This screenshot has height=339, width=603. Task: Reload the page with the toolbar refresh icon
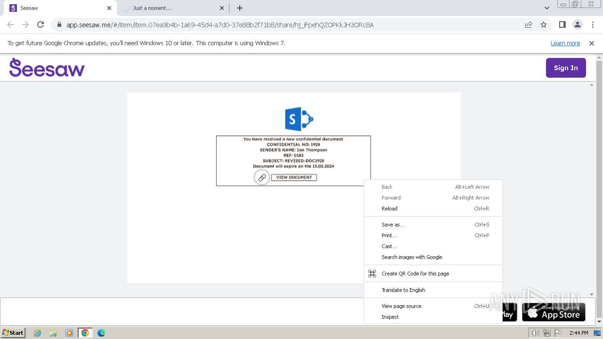pyautogui.click(x=41, y=24)
